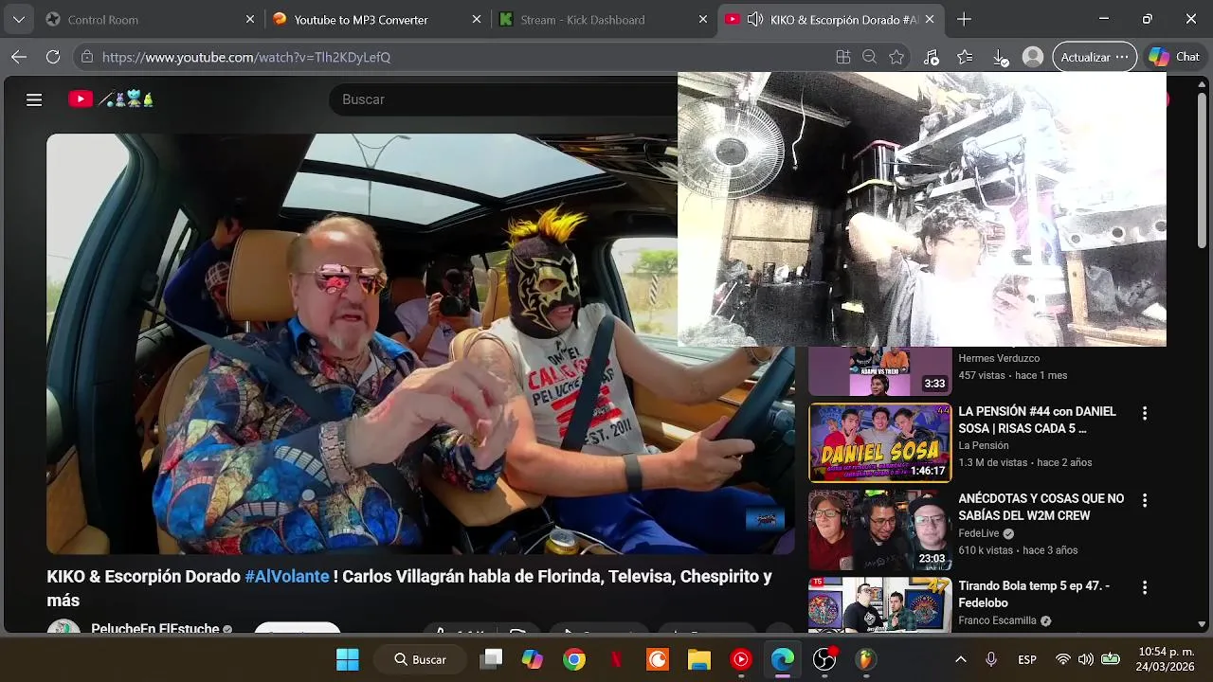Click the URL address field
The width and height of the screenshot is (1213, 682).
pyautogui.click(x=455, y=57)
